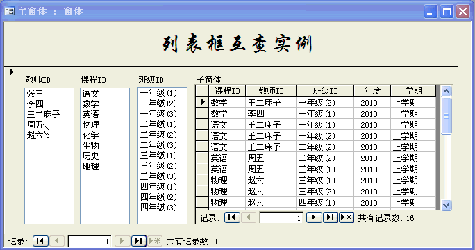Click the 李四 cell in subform datasheet
Image resolution: width=475 pixels, height=250 pixels.
(271, 114)
